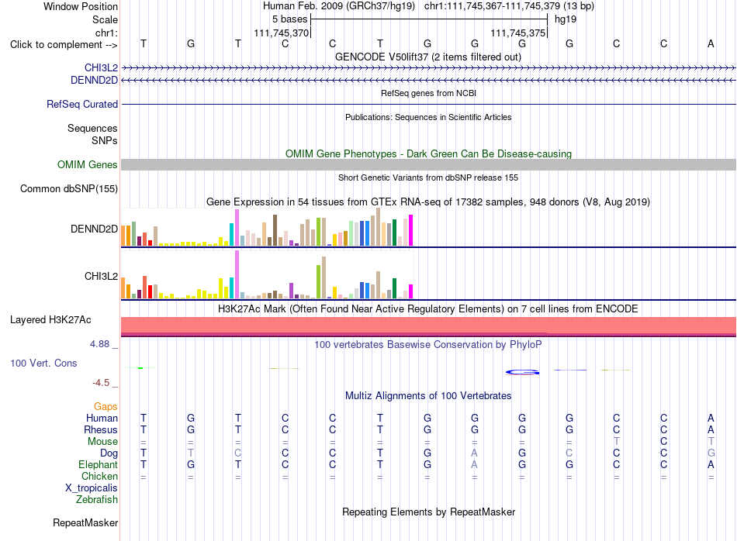The width and height of the screenshot is (737, 541).
Task: Click the tall magenta bar in DENND2D chart
Action: click(x=237, y=227)
